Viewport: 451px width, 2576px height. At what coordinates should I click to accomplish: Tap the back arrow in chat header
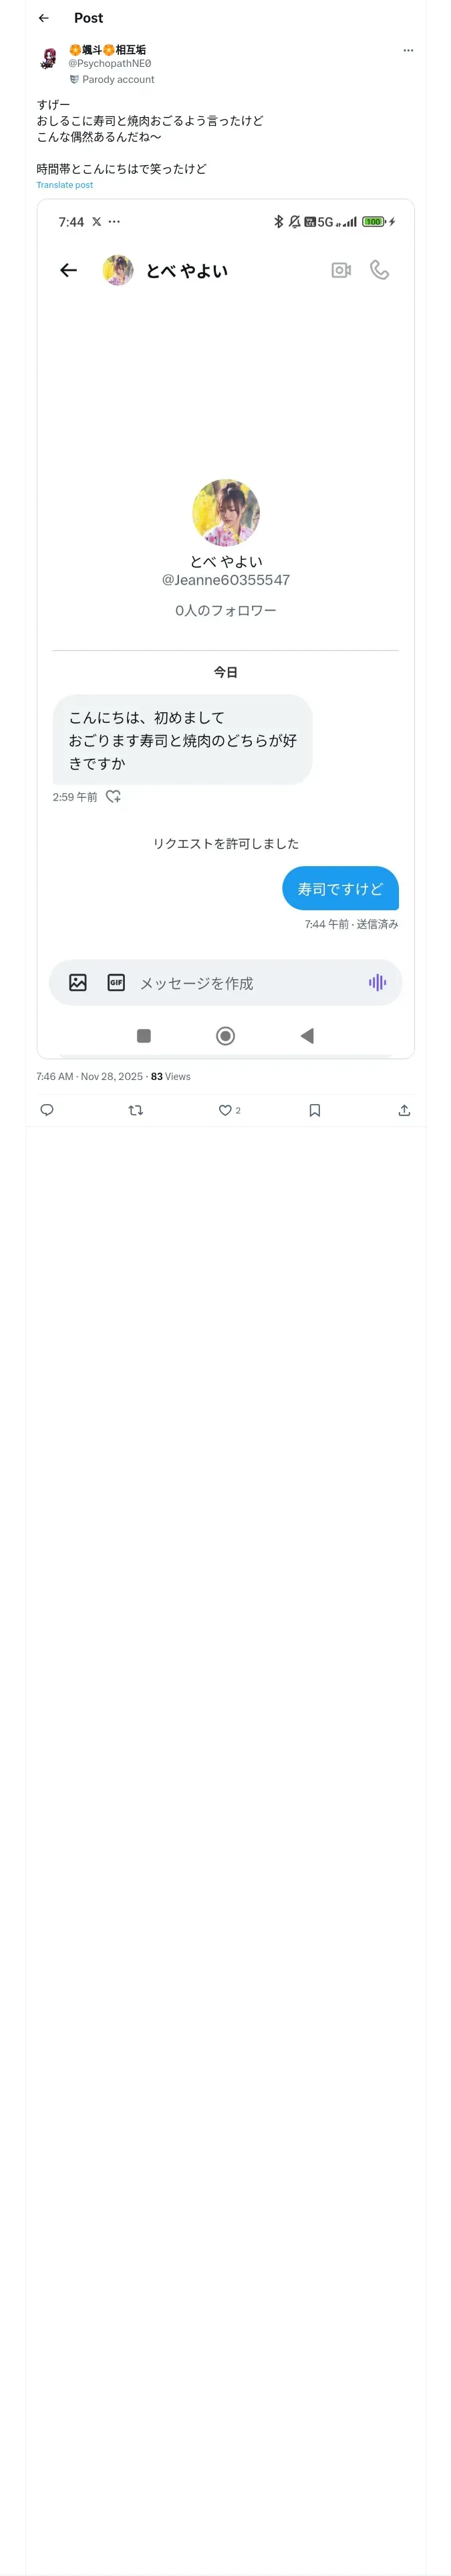coord(68,270)
